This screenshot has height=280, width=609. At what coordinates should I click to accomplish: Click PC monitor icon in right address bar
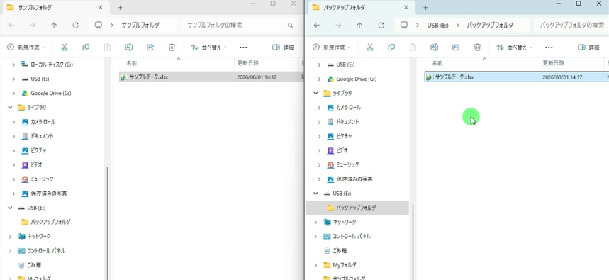point(404,26)
